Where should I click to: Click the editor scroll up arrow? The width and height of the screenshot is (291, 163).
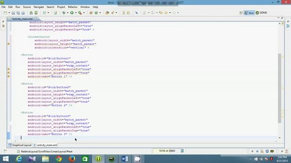point(280,24)
